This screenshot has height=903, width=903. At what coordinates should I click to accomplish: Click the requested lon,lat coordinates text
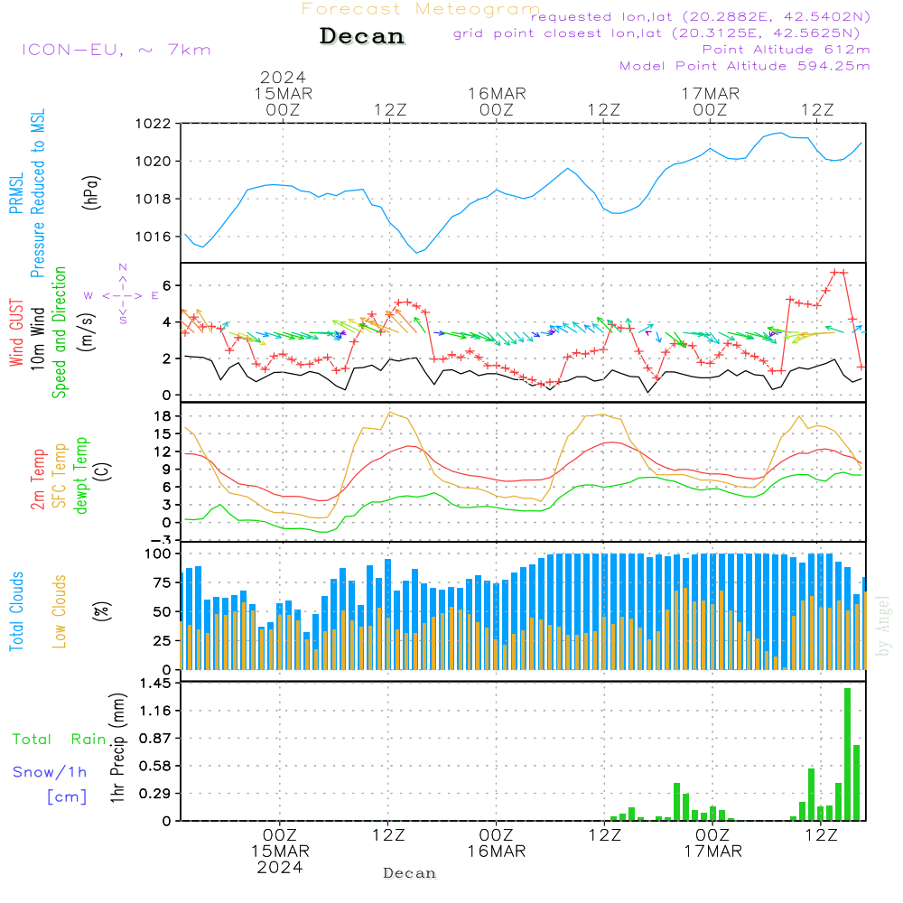(701, 17)
